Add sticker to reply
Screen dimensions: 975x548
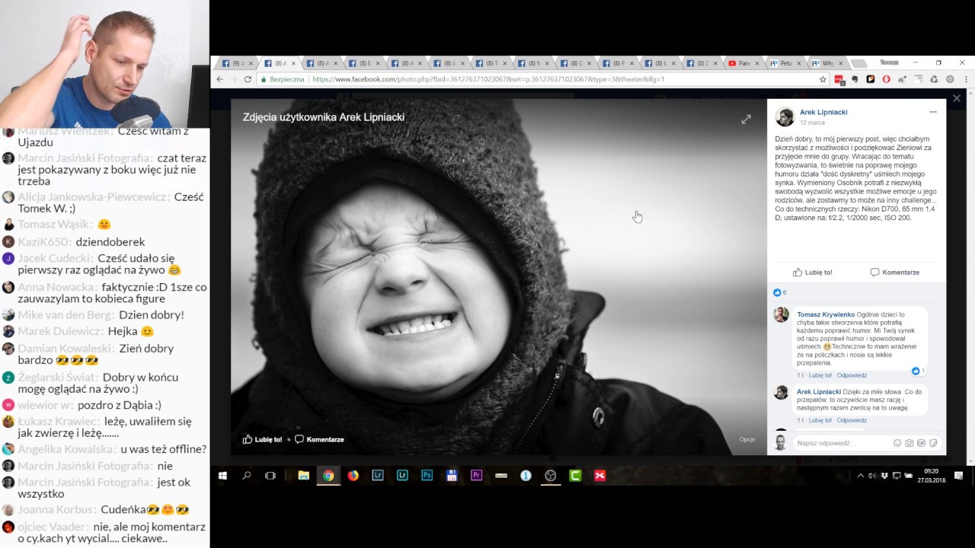pos(933,443)
